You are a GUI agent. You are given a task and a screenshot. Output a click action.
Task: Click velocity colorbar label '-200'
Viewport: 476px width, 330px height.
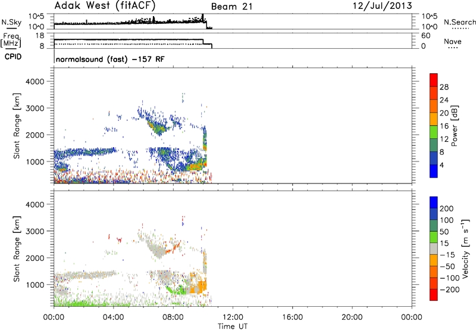pos(450,289)
